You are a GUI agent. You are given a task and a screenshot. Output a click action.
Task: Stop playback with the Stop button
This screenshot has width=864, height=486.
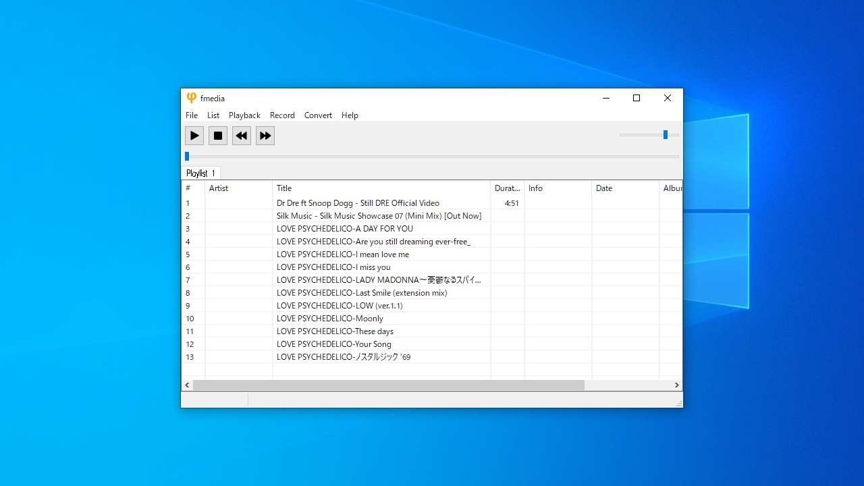click(218, 136)
